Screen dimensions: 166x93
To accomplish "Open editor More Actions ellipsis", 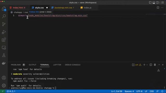I will pos(162,7).
